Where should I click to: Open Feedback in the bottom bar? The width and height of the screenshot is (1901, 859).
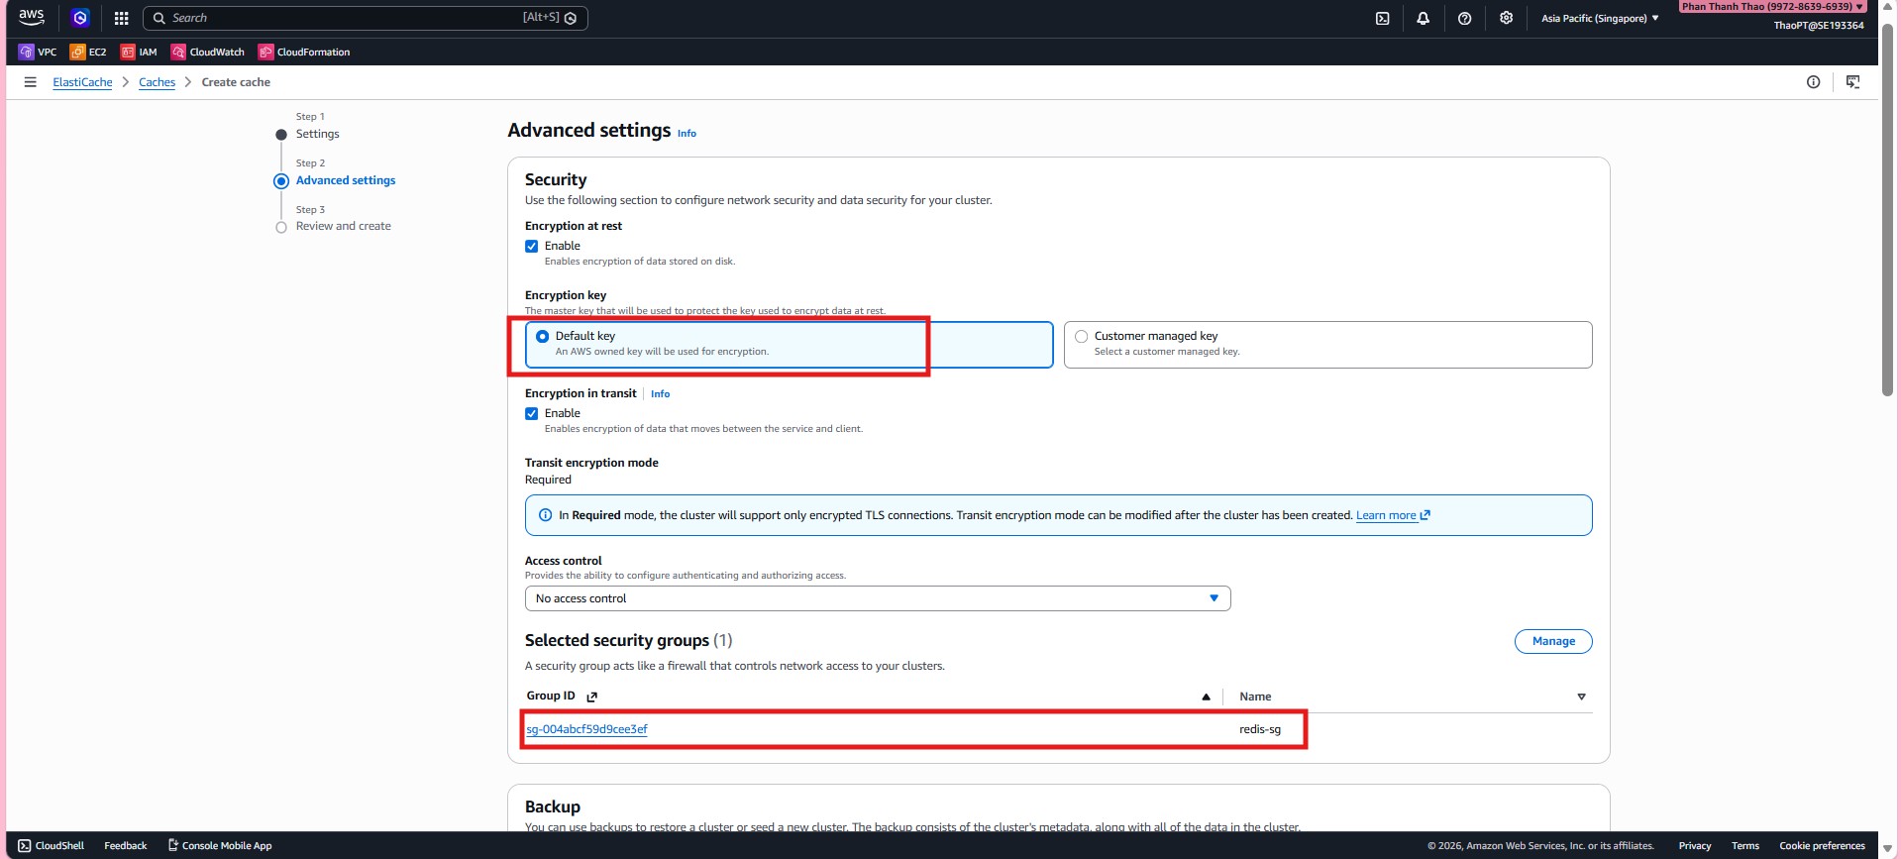click(x=126, y=845)
